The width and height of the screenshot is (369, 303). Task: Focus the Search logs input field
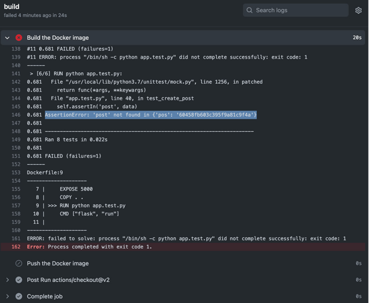[296, 10]
